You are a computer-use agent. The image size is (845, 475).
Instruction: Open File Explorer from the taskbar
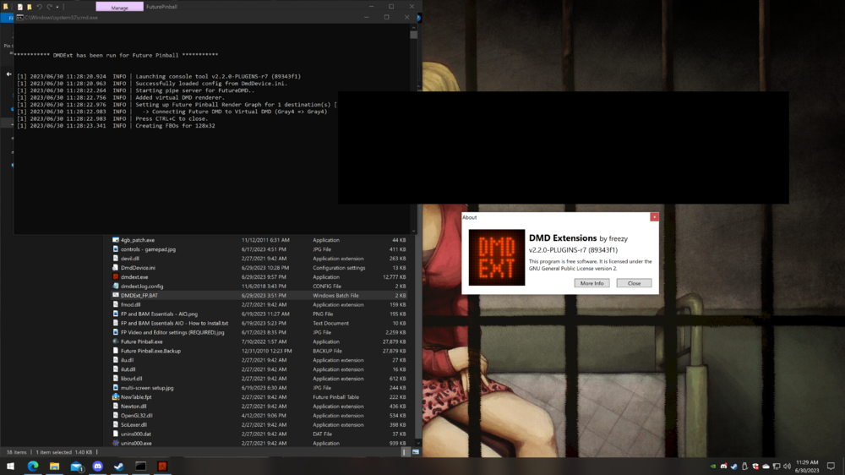point(54,467)
